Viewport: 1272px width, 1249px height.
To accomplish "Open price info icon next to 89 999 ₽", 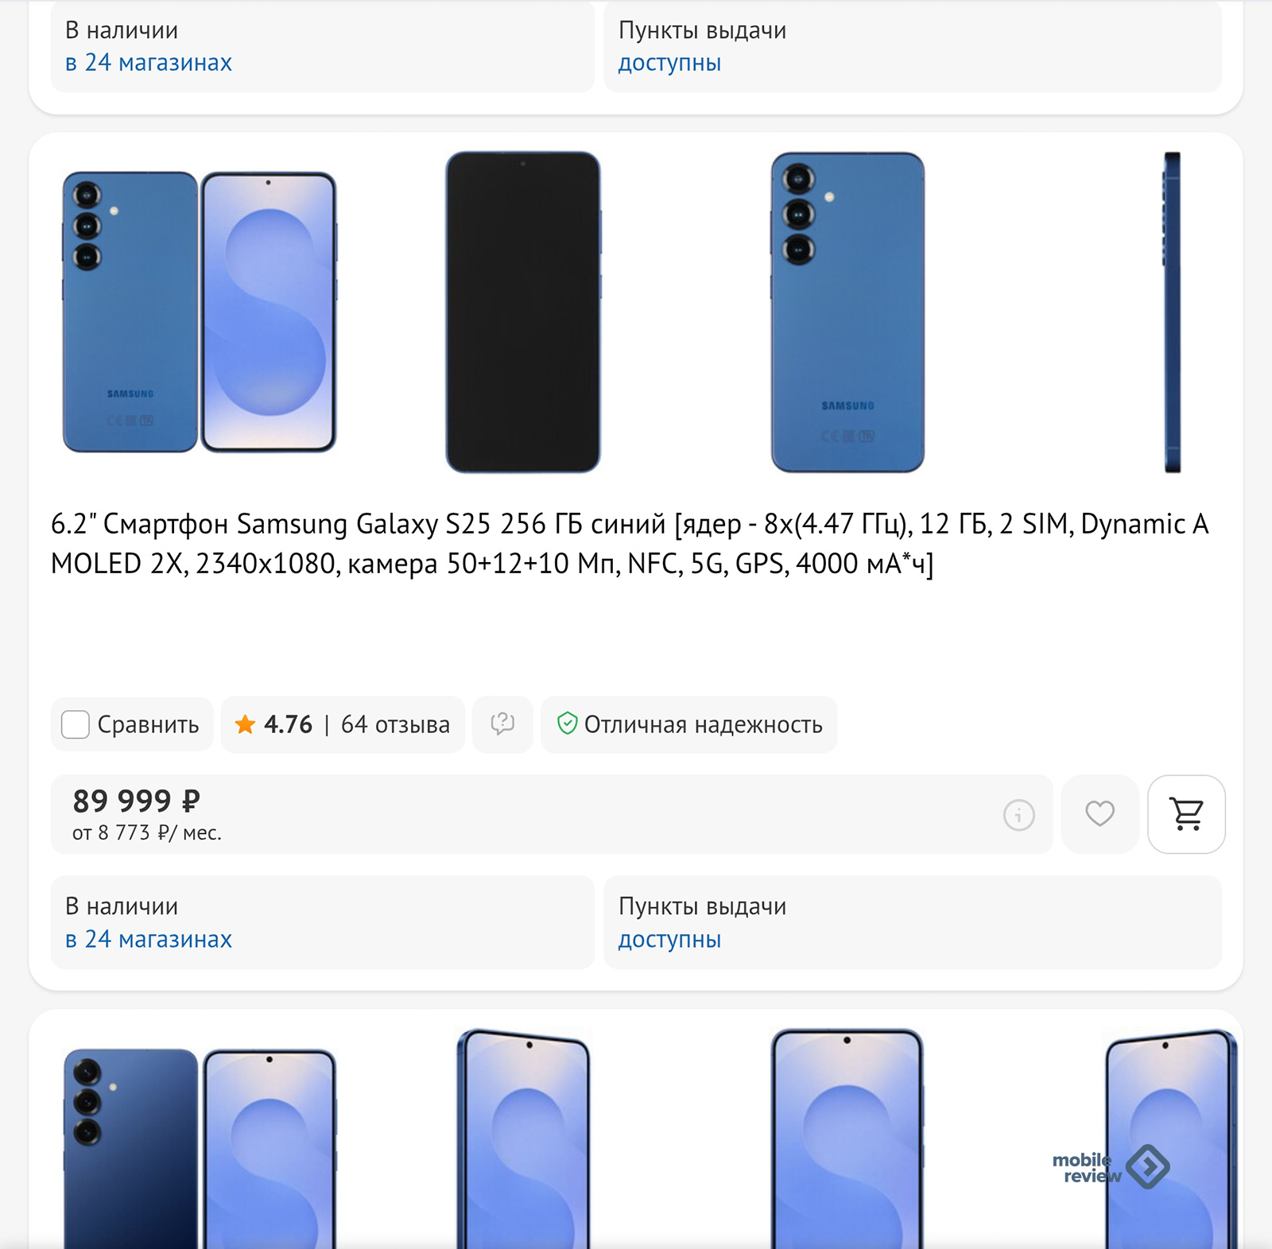I will click(x=1018, y=815).
